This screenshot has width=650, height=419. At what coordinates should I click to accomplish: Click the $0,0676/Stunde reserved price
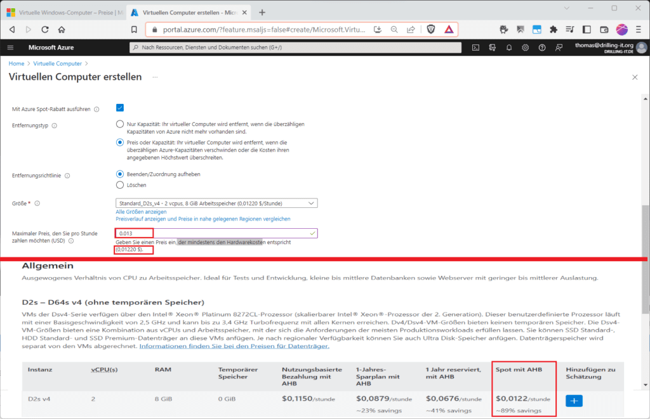(453, 399)
